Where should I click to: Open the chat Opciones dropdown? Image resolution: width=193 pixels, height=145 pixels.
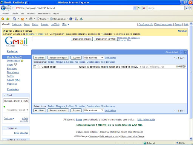click(x=9, y=118)
